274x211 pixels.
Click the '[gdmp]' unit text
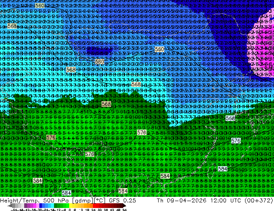point(83,201)
